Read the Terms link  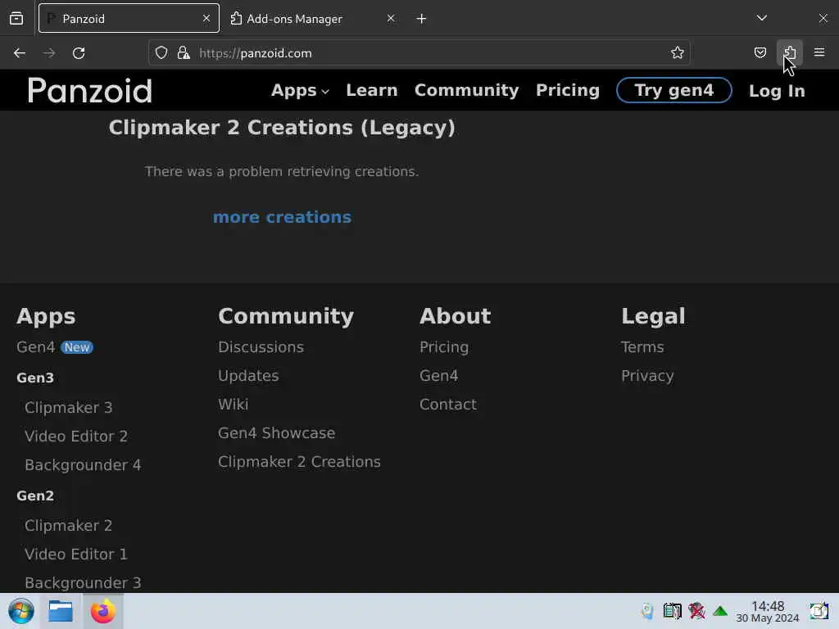click(x=642, y=347)
